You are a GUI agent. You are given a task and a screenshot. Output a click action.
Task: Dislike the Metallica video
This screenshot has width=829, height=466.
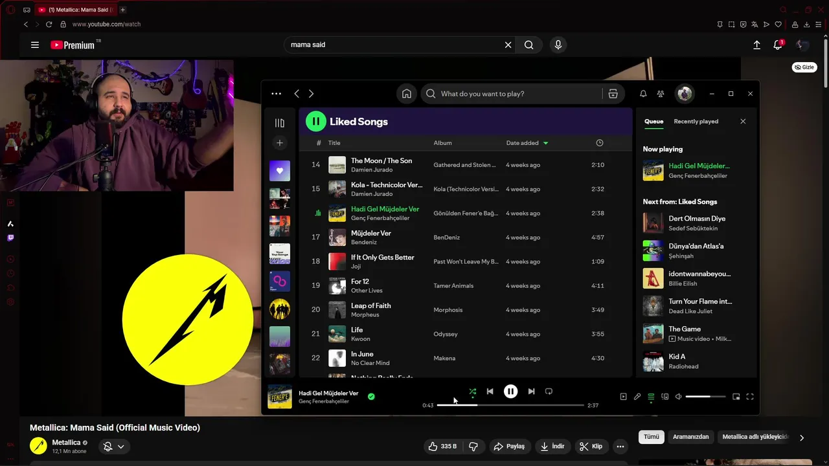[473, 447]
